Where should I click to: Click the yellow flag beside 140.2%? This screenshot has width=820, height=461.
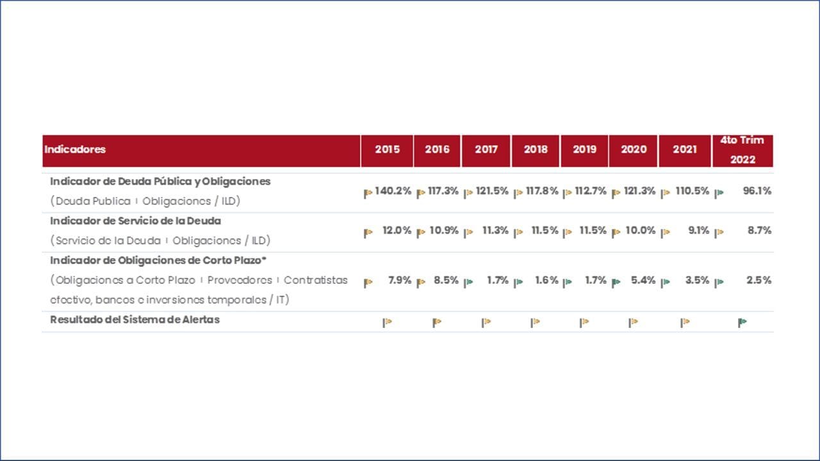[368, 194]
